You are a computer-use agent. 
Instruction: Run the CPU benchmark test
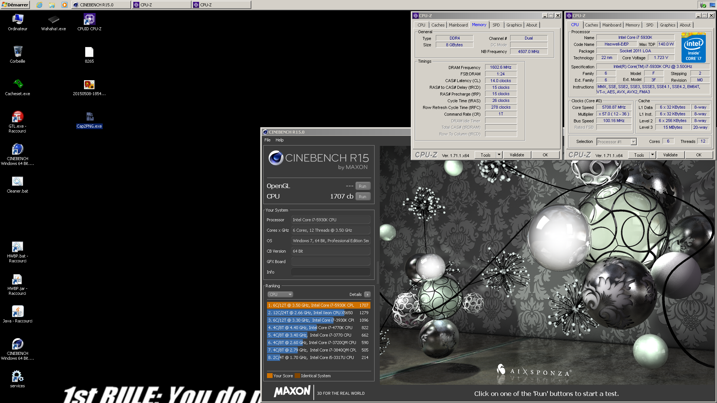click(x=363, y=197)
